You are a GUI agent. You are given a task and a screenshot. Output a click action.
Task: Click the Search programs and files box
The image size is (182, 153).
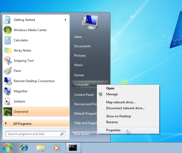click(x=33, y=134)
